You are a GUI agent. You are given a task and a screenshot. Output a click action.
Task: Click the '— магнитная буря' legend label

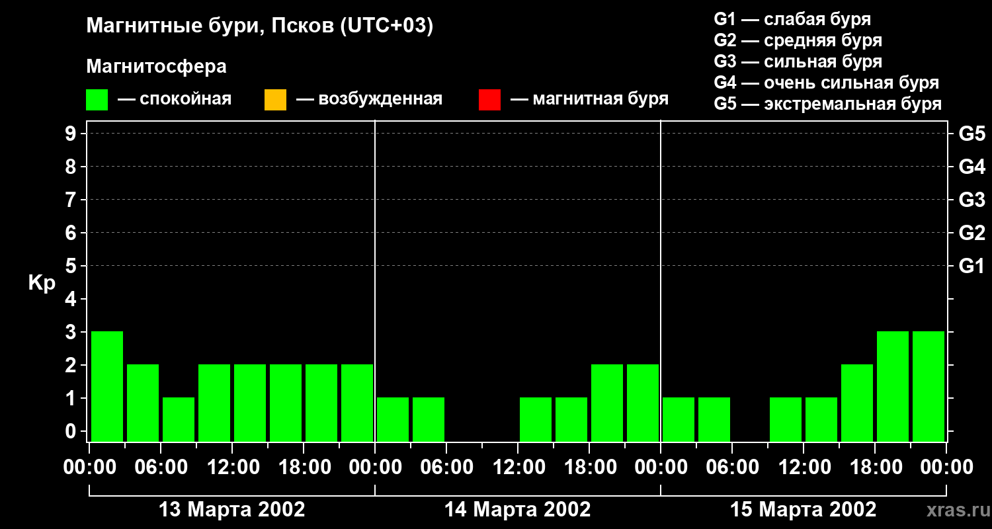[590, 99]
